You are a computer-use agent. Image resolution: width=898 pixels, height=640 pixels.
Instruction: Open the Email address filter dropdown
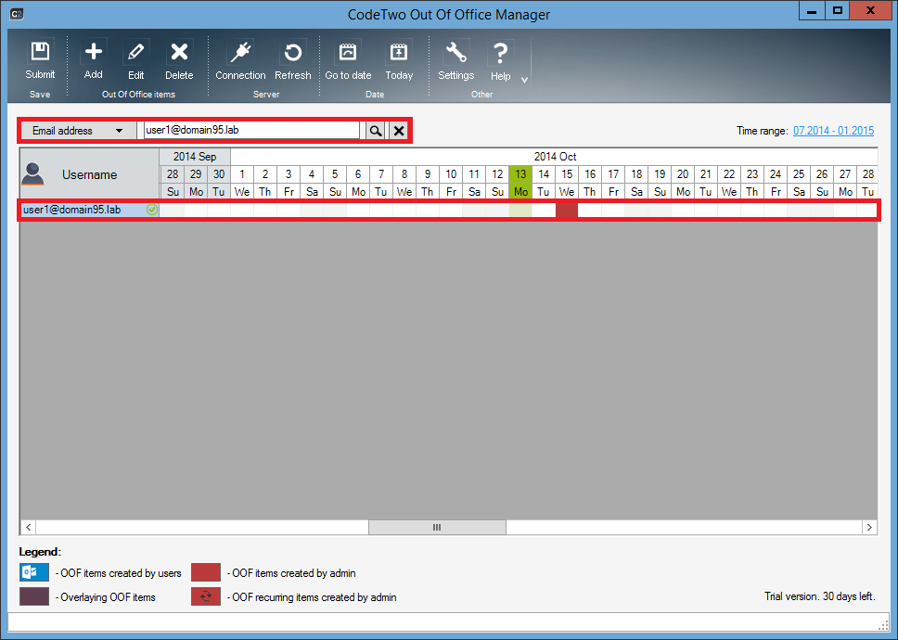(79, 131)
